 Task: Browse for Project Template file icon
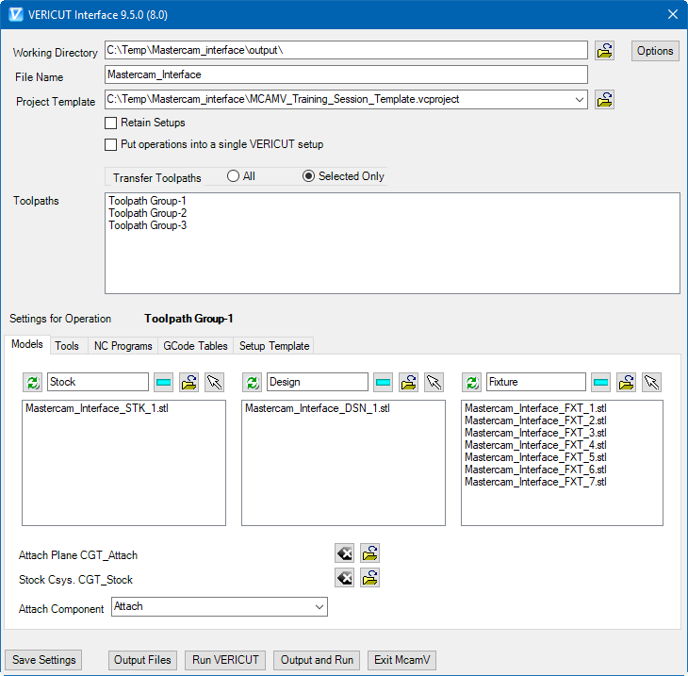(604, 100)
